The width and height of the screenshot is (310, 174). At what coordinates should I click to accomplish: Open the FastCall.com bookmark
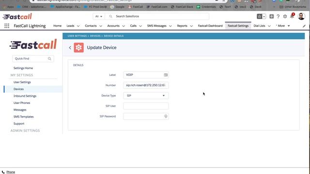[x=157, y=7]
